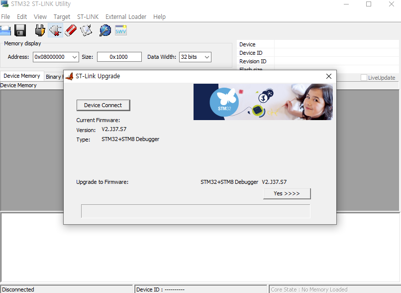
Task: Open the ST-LINK menu
Action: pyautogui.click(x=88, y=17)
